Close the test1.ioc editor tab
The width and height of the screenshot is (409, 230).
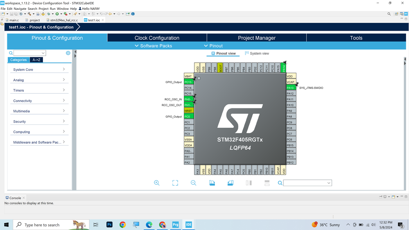pos(103,20)
